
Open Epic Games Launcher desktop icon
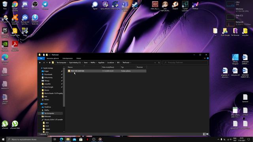tap(5, 33)
